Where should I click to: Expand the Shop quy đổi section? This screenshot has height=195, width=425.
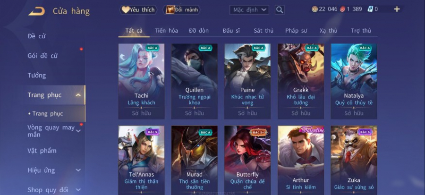[x=78, y=190]
